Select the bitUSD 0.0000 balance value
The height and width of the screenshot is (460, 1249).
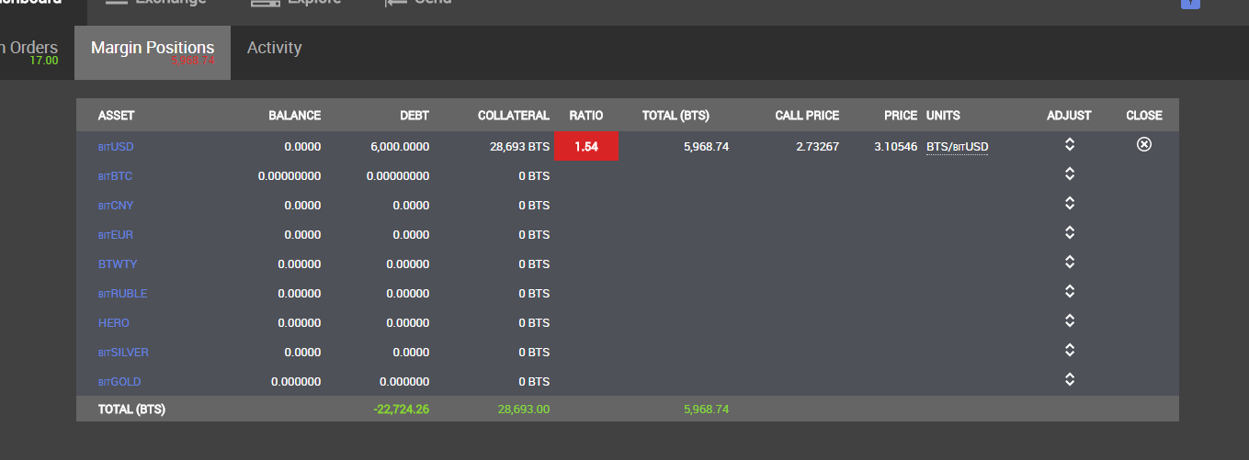tap(302, 147)
